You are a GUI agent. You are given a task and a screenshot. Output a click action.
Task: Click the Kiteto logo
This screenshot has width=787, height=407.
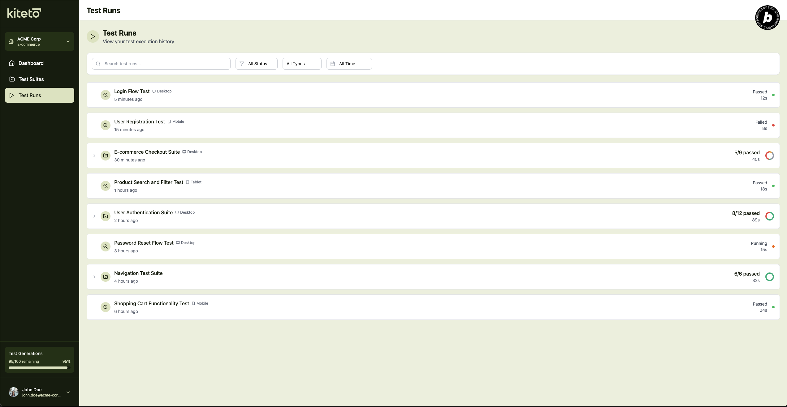pyautogui.click(x=24, y=13)
